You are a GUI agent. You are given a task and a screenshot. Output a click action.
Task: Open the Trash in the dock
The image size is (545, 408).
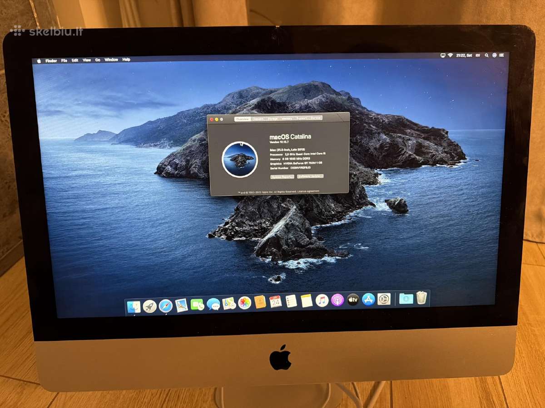[x=422, y=297]
